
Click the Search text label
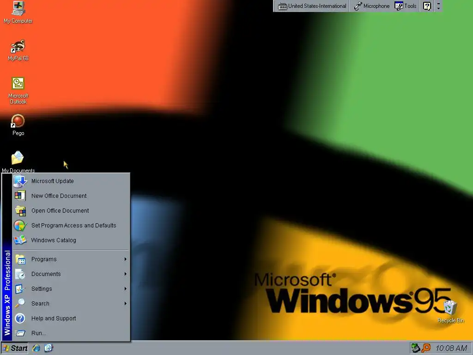click(40, 303)
